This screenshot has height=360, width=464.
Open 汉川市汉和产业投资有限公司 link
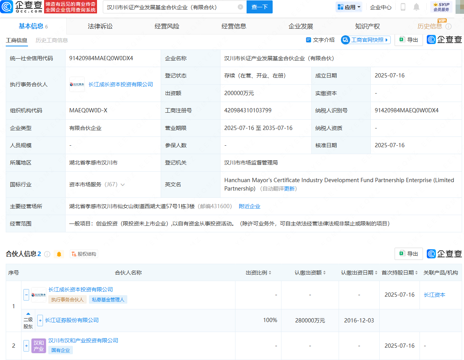(x=83, y=340)
